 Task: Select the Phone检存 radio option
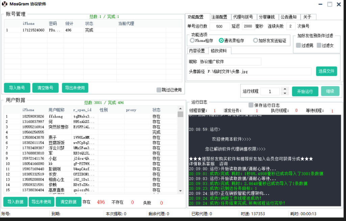[192, 41]
